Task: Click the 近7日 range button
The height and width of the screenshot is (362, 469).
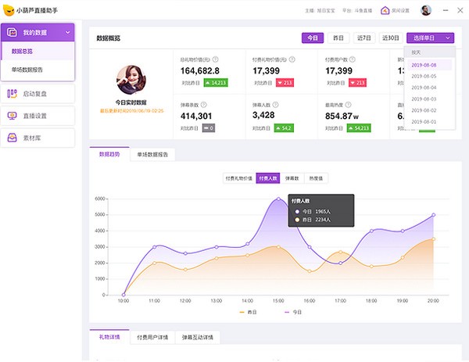Action: [363, 38]
